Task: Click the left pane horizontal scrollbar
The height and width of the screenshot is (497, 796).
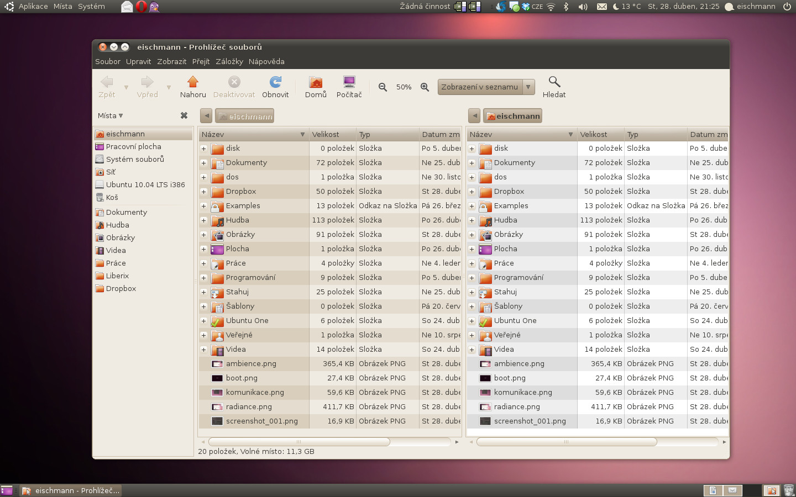Action: pos(298,442)
